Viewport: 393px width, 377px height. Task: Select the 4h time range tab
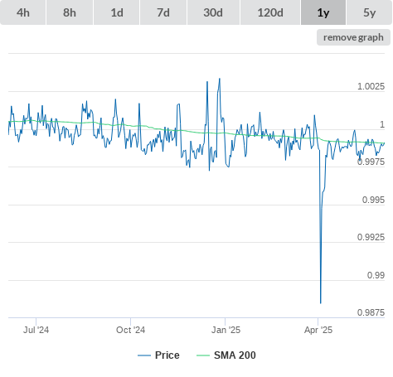[23, 12]
